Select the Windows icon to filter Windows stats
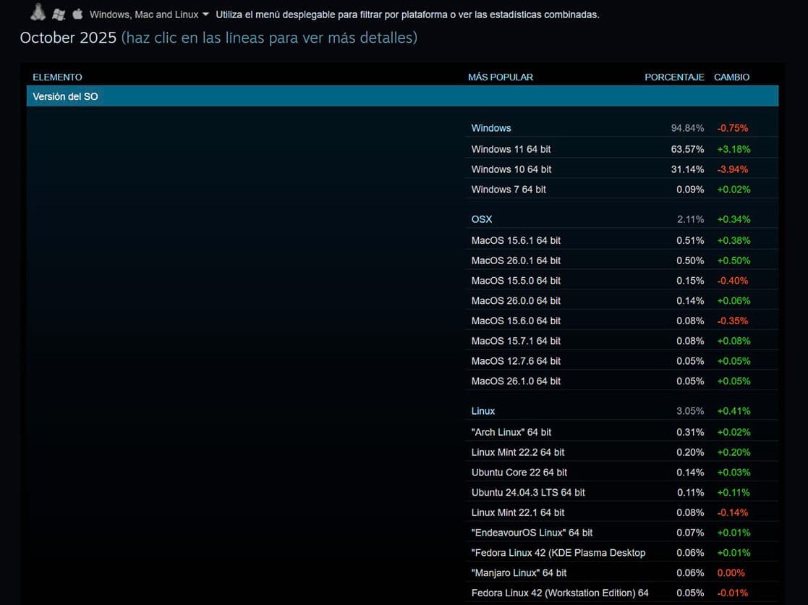The width and height of the screenshot is (808, 605). [59, 12]
